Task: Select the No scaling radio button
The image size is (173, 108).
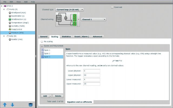Action: [42, 42]
